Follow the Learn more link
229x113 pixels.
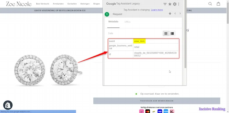point(157,10)
